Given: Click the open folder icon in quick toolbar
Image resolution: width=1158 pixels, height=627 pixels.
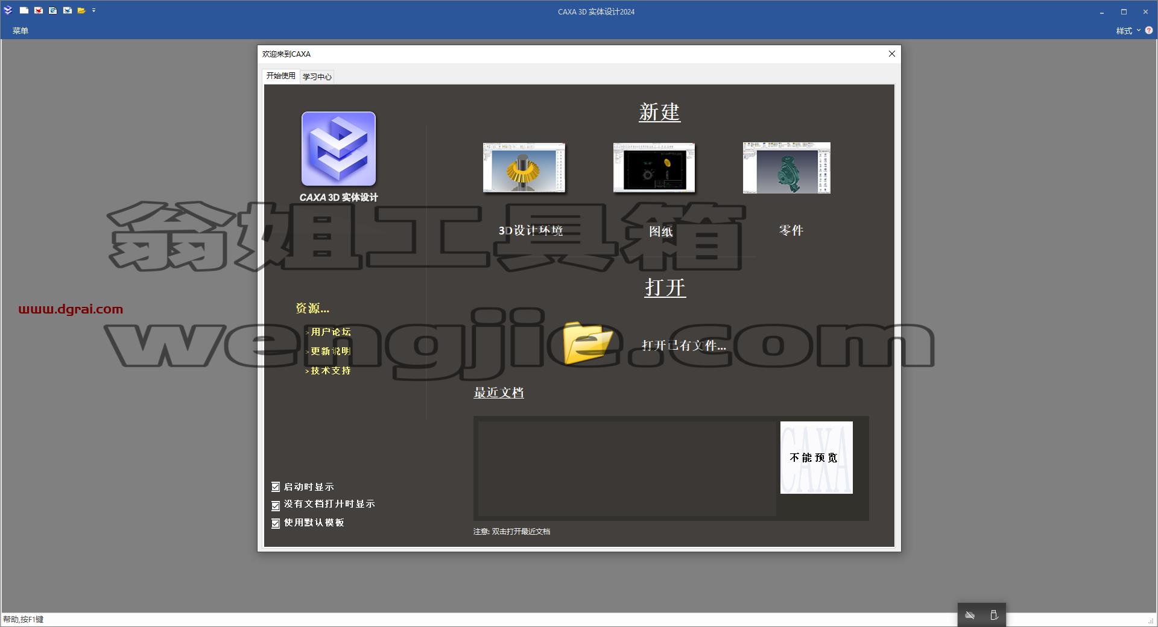Looking at the screenshot, I should (81, 10).
